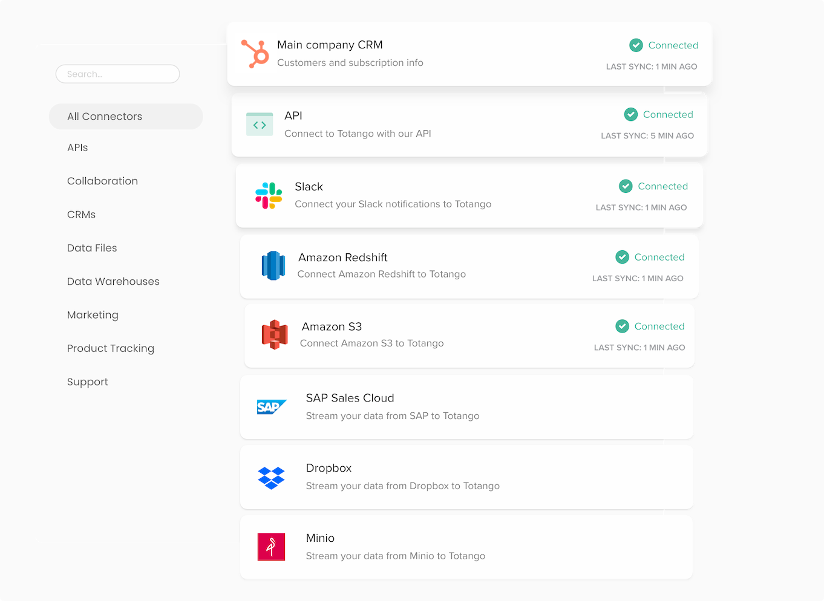
Task: Focus the connectors Search field
Action: click(x=118, y=74)
